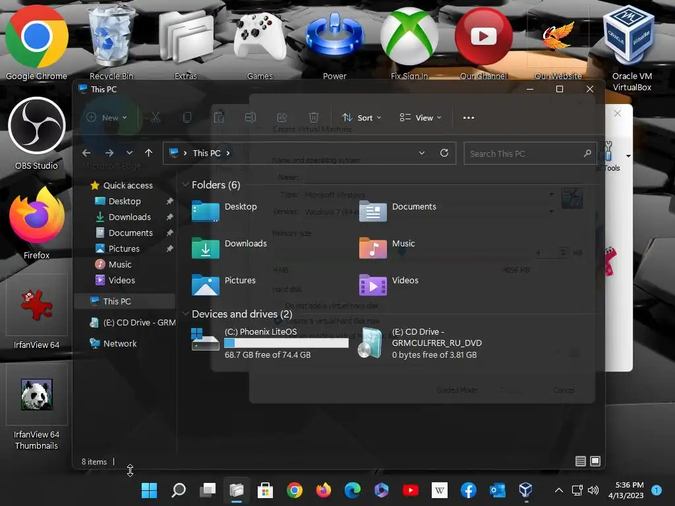Go forward with the right arrow
This screenshot has width=675, height=506.
point(109,153)
